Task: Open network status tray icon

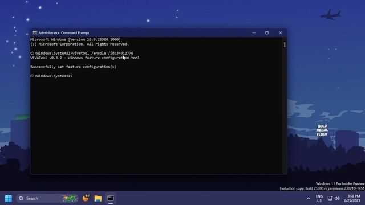Action: [330, 199]
